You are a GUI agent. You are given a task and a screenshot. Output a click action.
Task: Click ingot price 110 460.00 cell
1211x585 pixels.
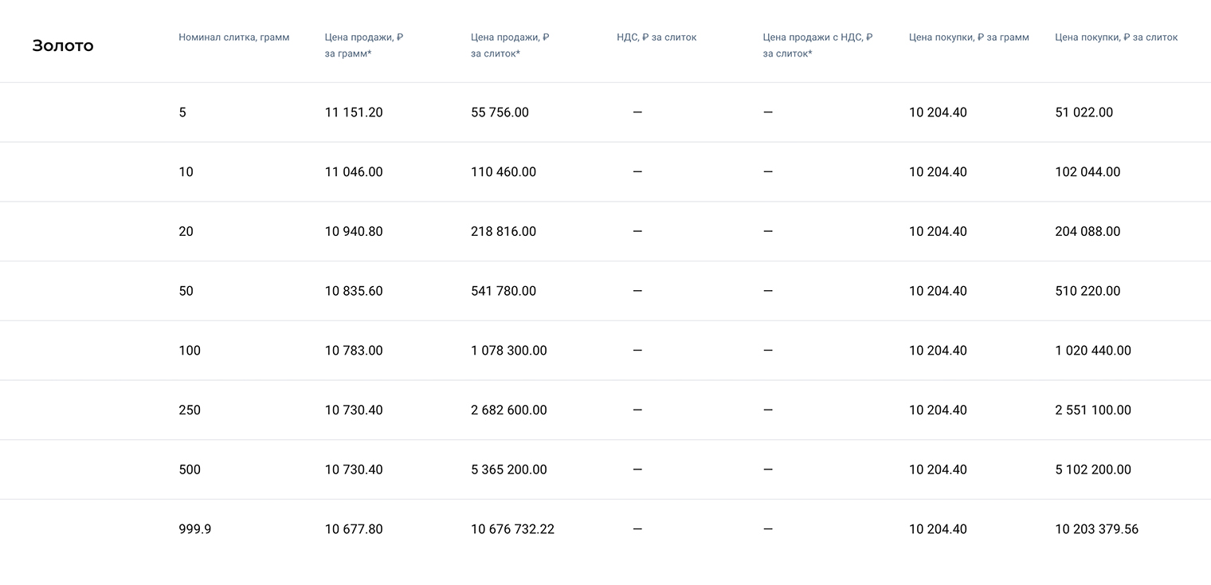tap(504, 172)
